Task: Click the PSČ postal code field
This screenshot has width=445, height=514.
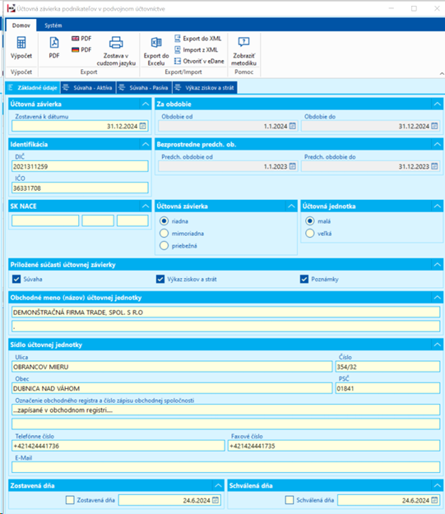Action: point(387,388)
